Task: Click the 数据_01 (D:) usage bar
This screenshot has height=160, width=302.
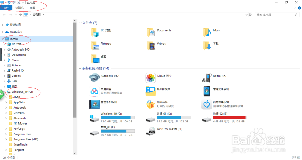Action: tap(174, 118)
